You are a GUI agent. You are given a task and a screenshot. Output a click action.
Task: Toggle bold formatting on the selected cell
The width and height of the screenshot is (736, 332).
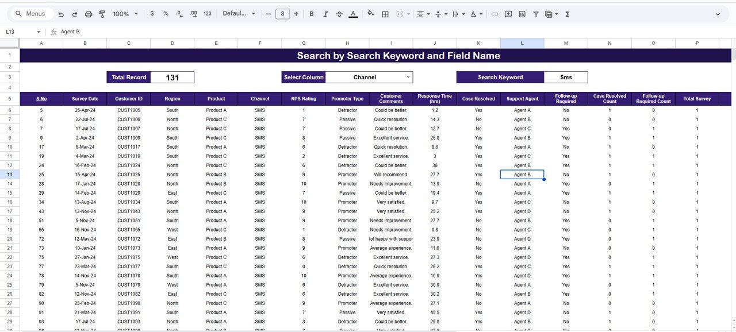pyautogui.click(x=311, y=13)
